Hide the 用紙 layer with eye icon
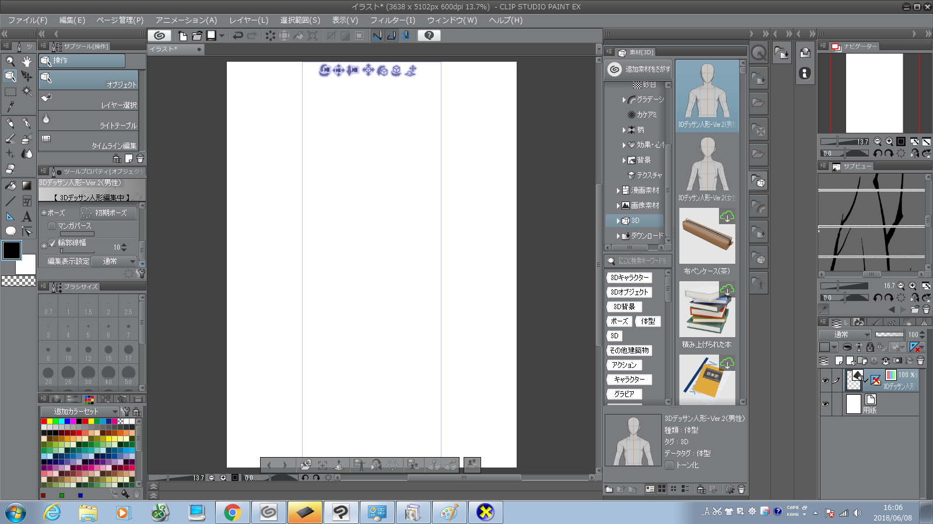 pyautogui.click(x=825, y=403)
